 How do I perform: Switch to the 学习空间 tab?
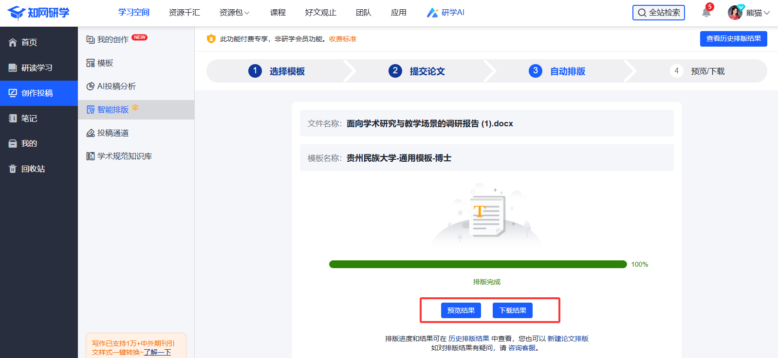pyautogui.click(x=133, y=12)
